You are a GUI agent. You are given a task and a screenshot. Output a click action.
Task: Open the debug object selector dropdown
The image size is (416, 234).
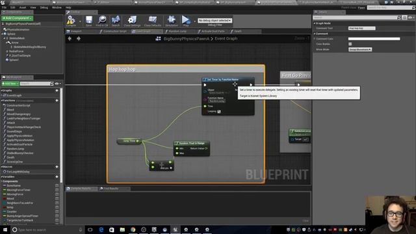click(x=215, y=20)
